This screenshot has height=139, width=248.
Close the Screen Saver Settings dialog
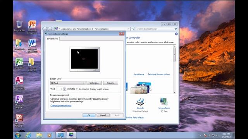point(121,34)
